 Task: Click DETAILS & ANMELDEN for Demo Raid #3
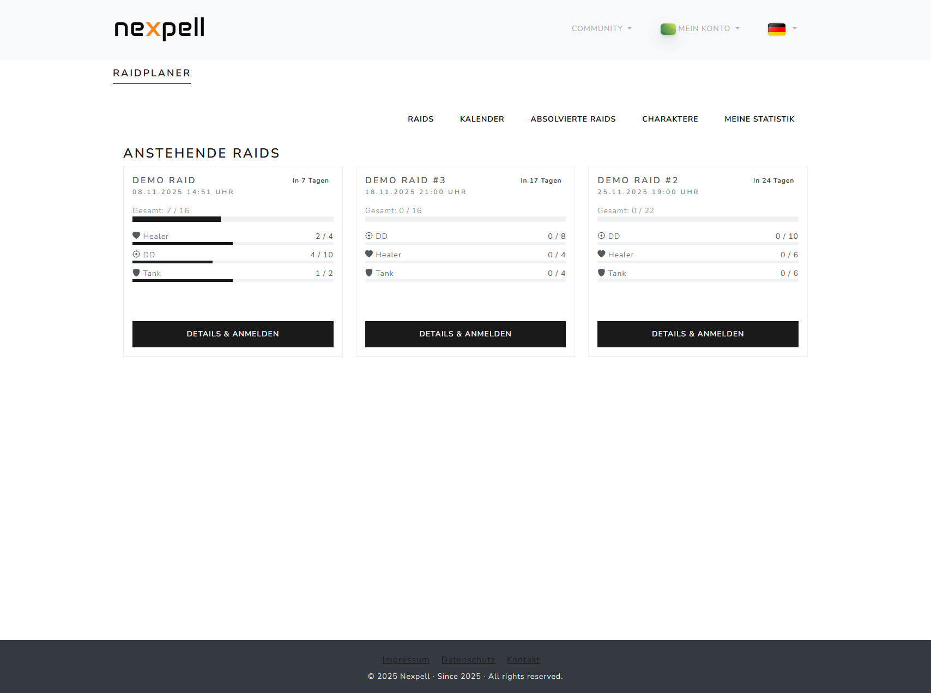click(x=465, y=334)
